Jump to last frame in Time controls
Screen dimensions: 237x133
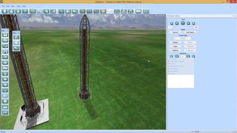click(x=193, y=23)
